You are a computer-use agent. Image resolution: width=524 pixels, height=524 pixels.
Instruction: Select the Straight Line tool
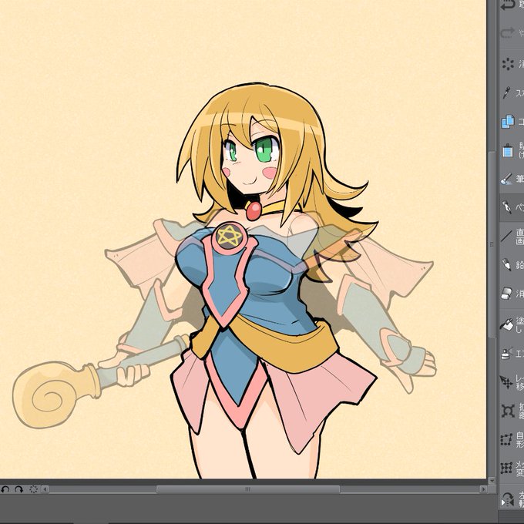pos(507,237)
